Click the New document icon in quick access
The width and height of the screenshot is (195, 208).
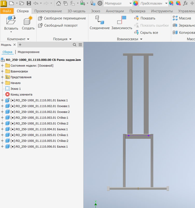click(x=11, y=3)
